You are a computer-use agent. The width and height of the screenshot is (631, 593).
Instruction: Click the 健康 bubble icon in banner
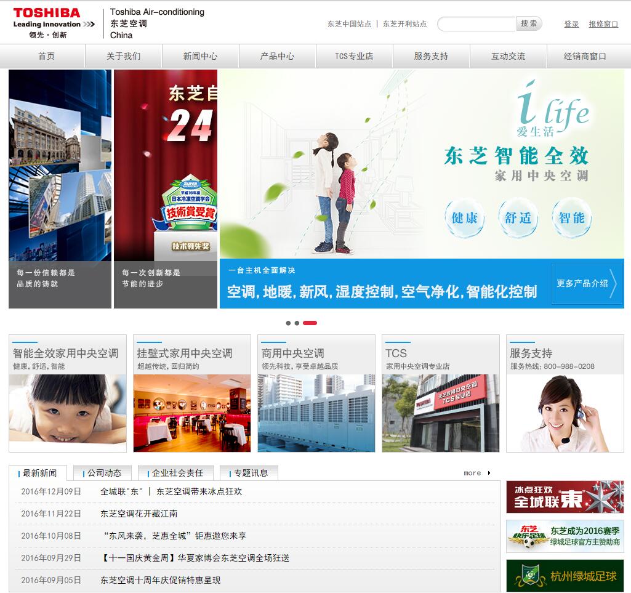464,218
